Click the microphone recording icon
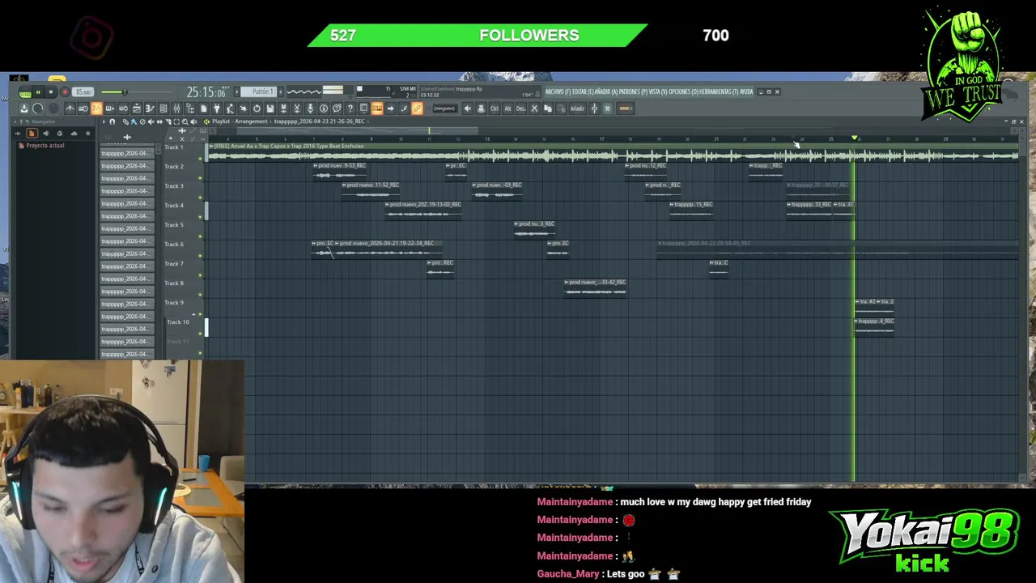Viewport: 1036px width, 583px height. [x=310, y=109]
